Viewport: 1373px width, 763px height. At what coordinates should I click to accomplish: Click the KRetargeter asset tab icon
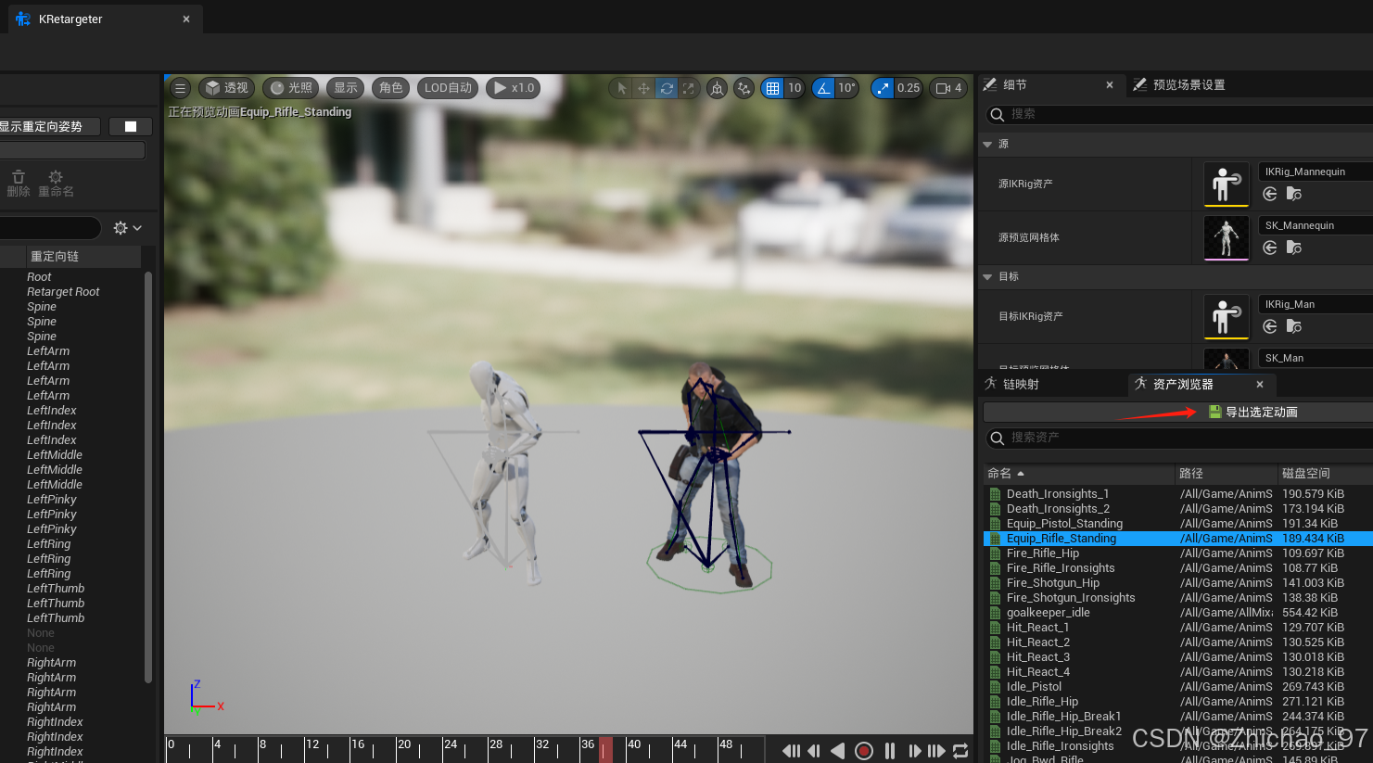(x=23, y=19)
